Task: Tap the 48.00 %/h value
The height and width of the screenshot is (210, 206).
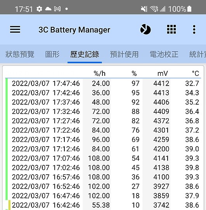Action: (x=101, y=102)
